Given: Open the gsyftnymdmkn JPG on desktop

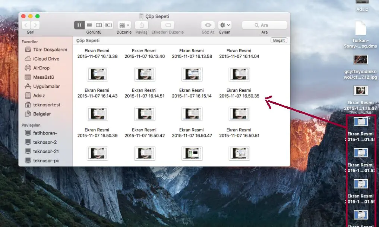Looking at the screenshot, I should pyautogui.click(x=360, y=59).
